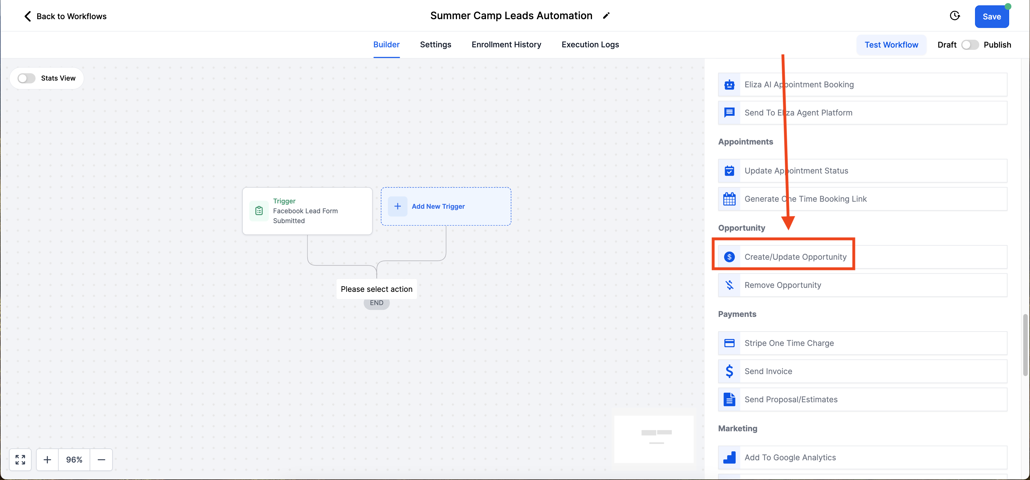Image resolution: width=1030 pixels, height=480 pixels.
Task: Click the Remove Opportunity crossed-dollar icon
Action: pyautogui.click(x=729, y=285)
